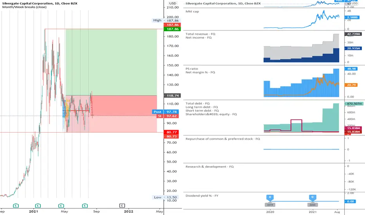This screenshot has height=215, width=365.
Task: Click the 20.935M net income value tag
Action: click(x=353, y=48)
